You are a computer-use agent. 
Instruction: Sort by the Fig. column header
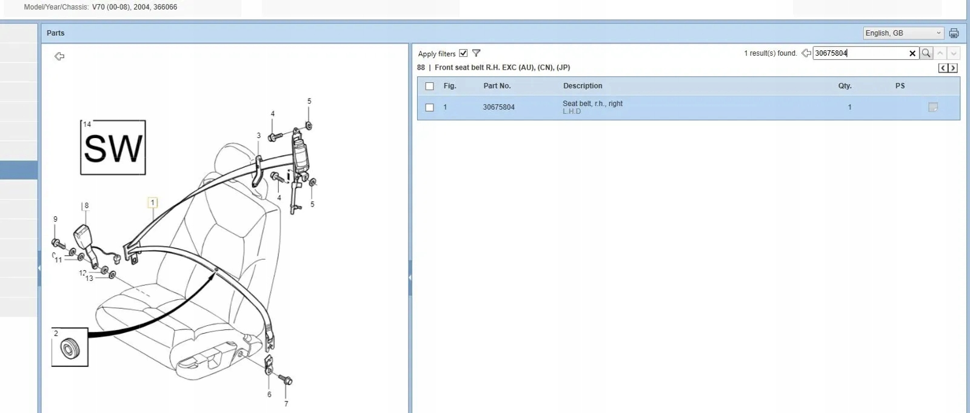[x=450, y=86]
